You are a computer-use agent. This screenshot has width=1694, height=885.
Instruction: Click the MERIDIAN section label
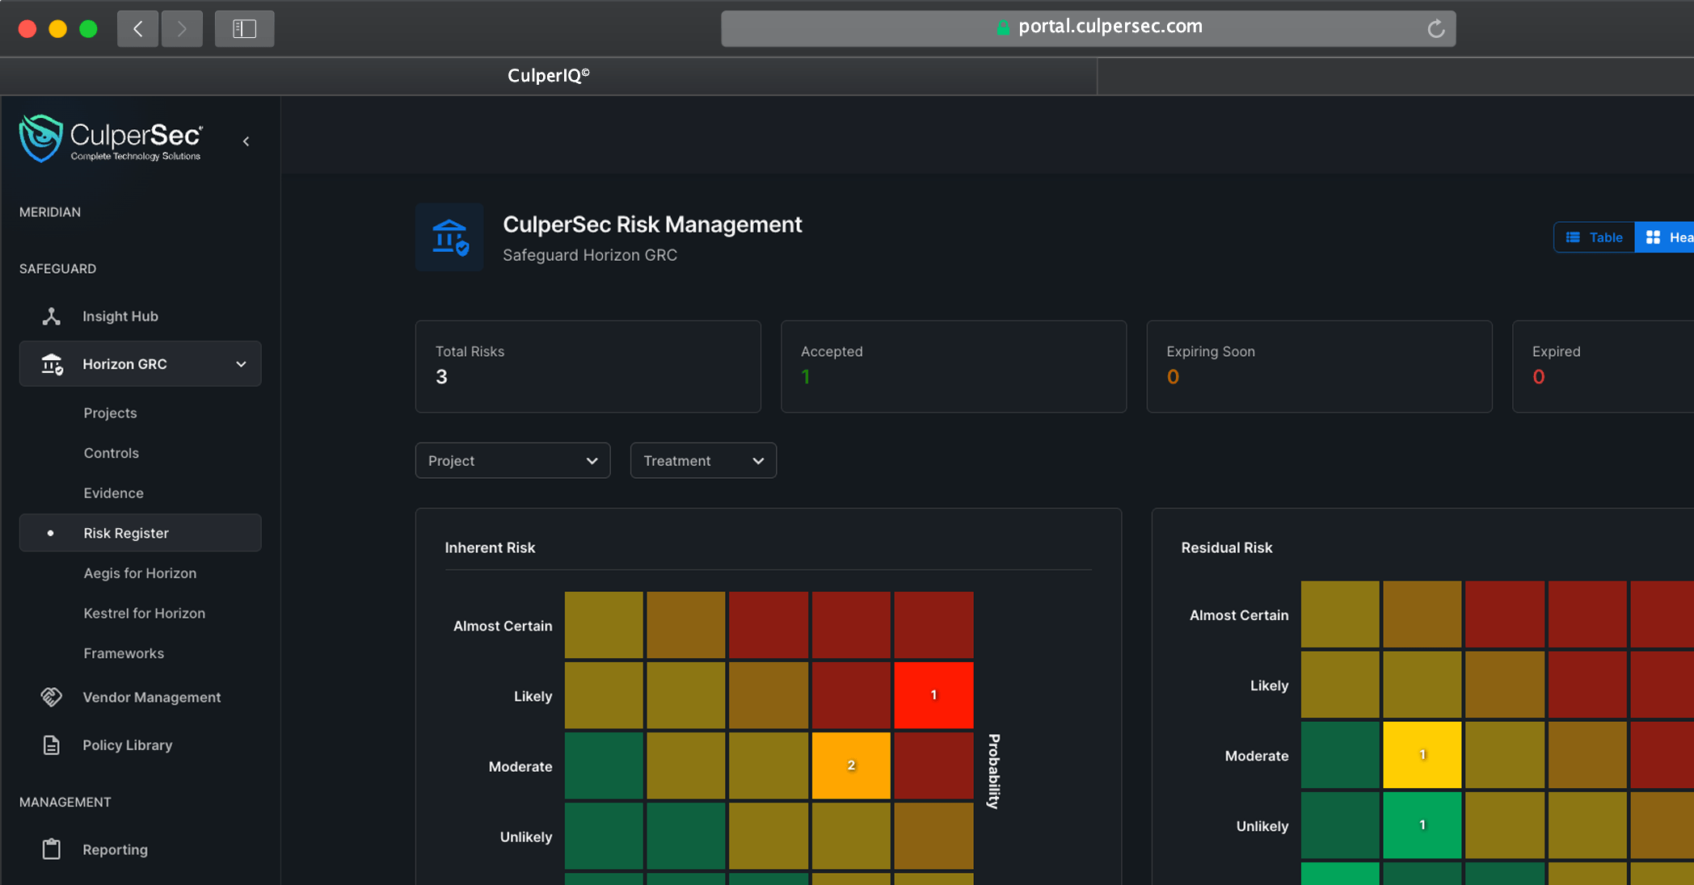pos(50,212)
